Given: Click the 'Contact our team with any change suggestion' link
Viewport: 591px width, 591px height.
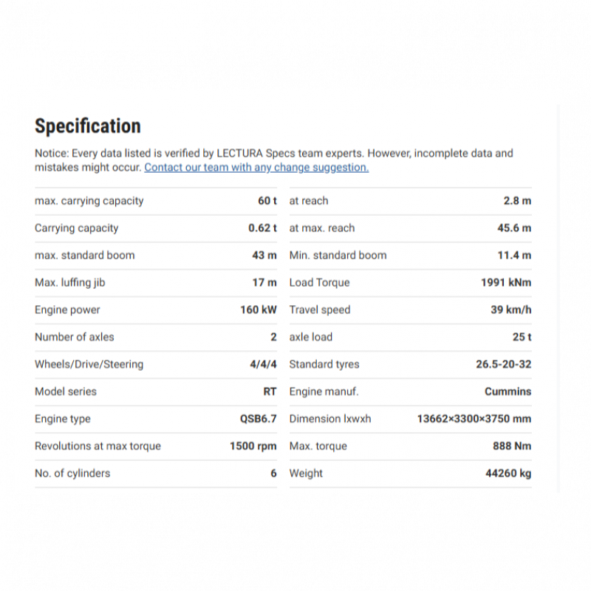Looking at the screenshot, I should tap(256, 168).
